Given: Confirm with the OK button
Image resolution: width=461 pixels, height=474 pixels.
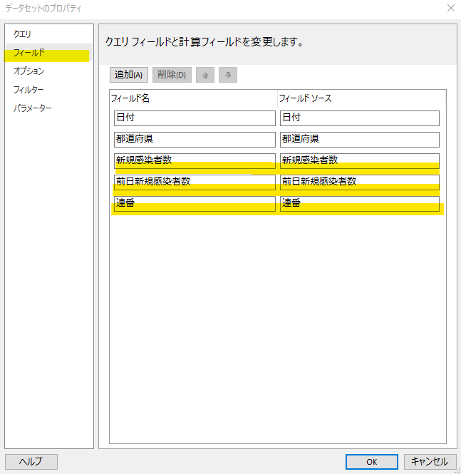Looking at the screenshot, I should pos(372,462).
